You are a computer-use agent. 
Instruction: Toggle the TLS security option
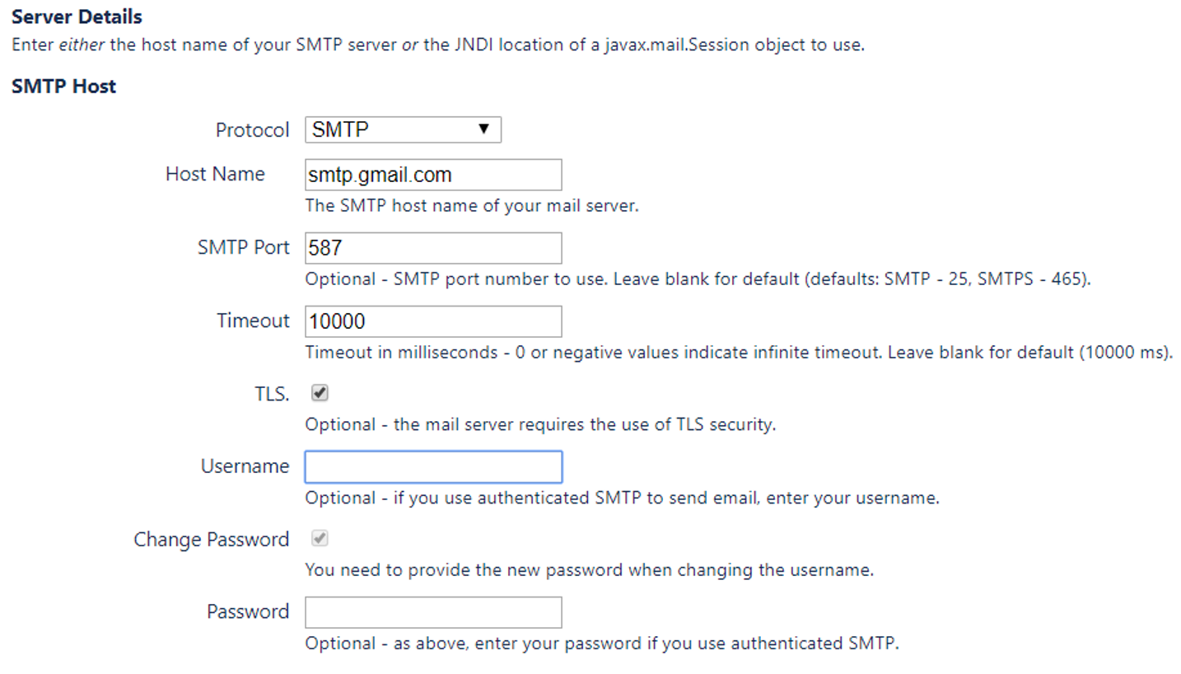click(x=320, y=393)
